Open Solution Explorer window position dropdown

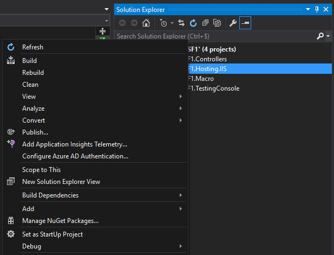[307, 10]
